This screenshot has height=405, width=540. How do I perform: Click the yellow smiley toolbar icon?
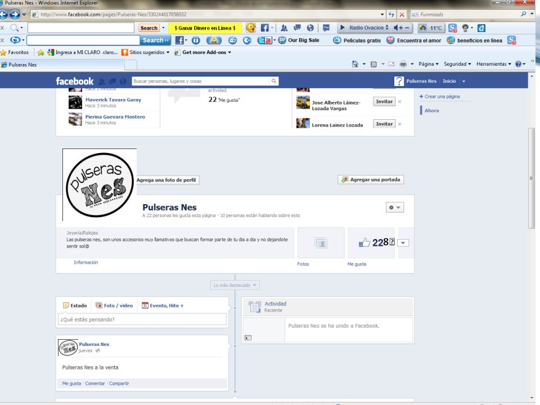click(251, 28)
